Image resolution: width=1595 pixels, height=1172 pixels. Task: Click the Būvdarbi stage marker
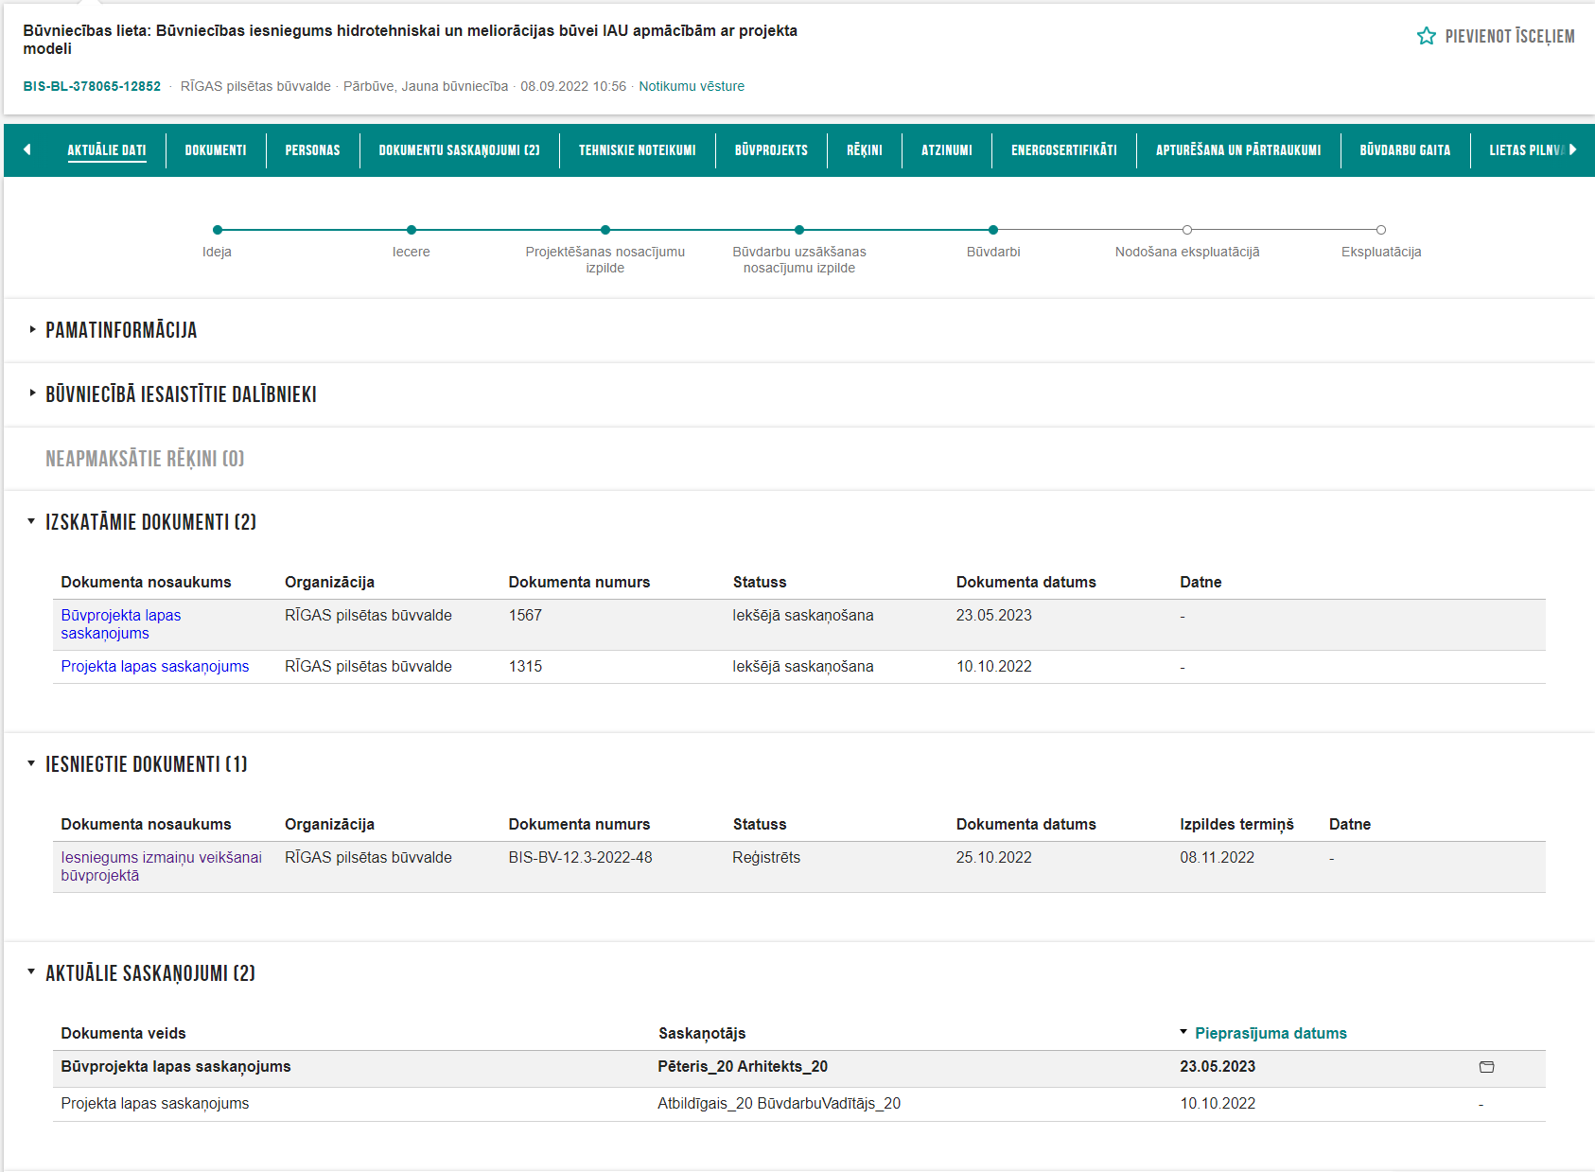[993, 230]
